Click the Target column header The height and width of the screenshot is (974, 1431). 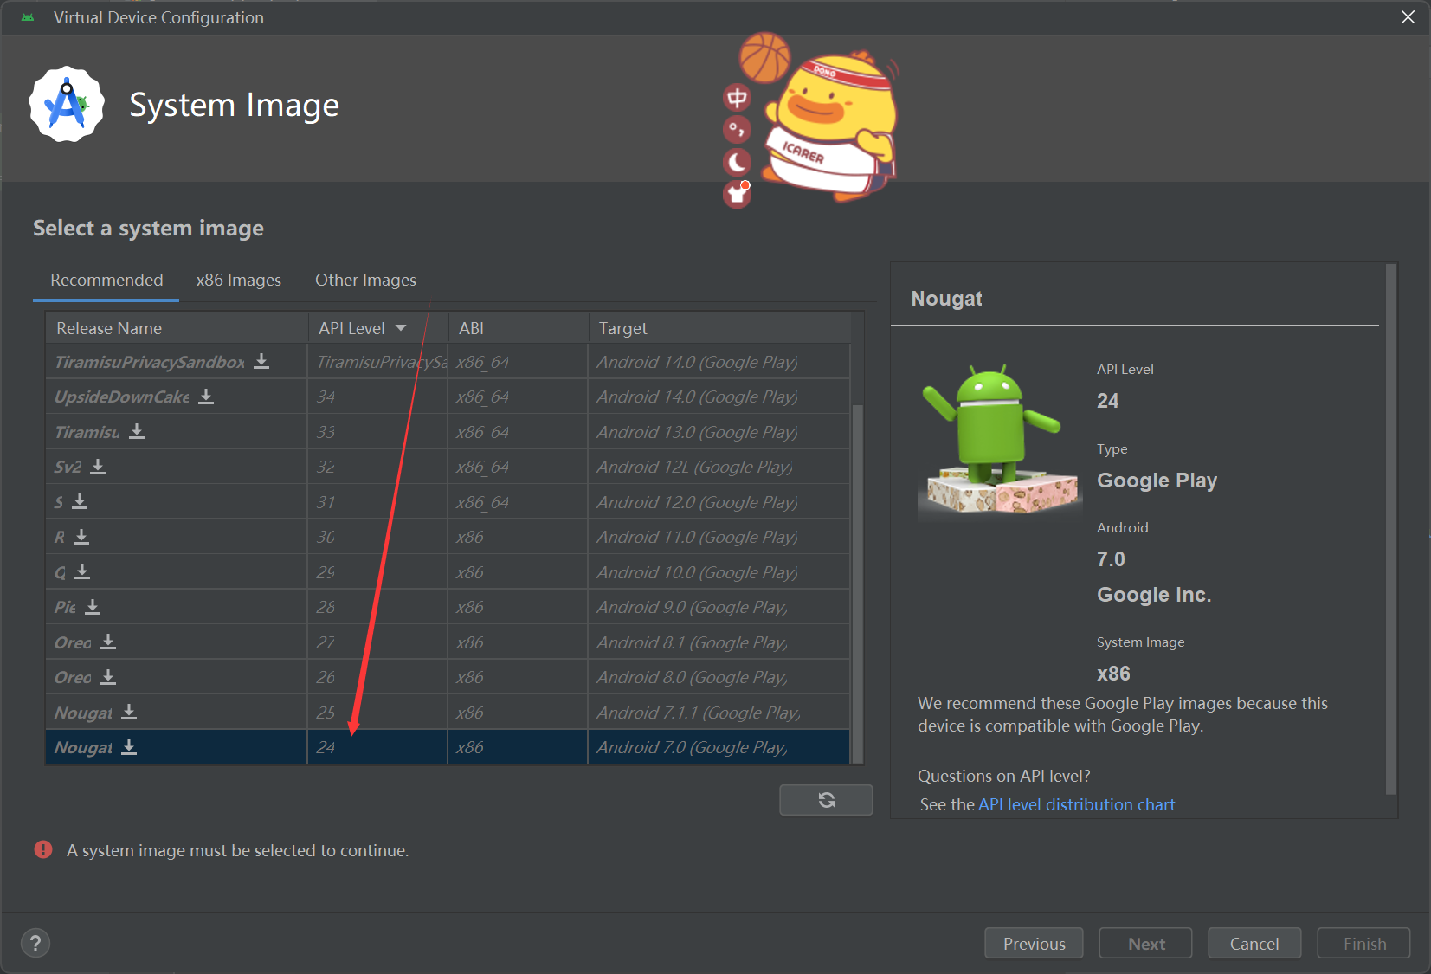pos(719,328)
